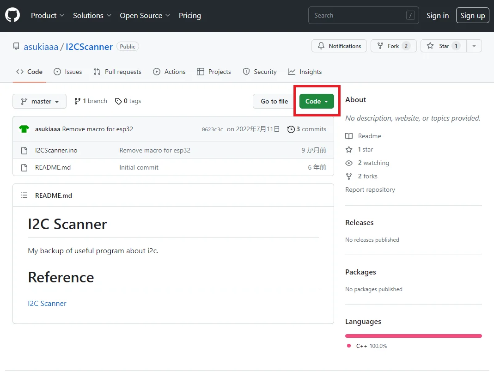Fork the I2CScanner repository
The width and height of the screenshot is (494, 372).
(393, 46)
